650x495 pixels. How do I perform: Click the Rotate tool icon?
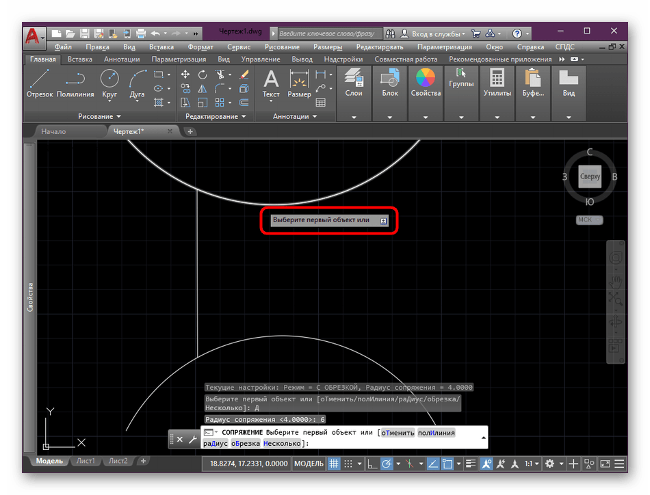tap(203, 75)
